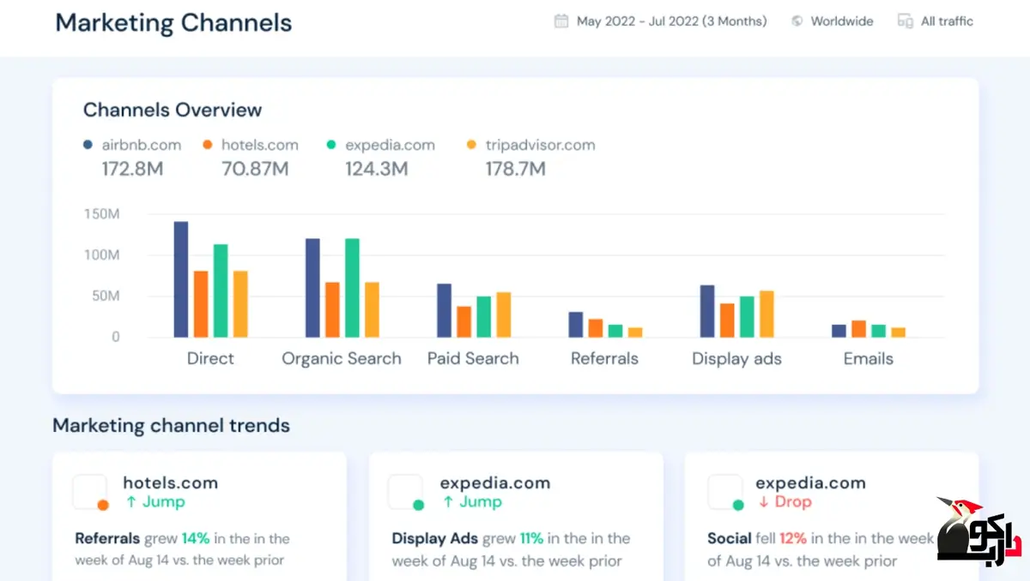Click the Jump indicator under hotels.com
Viewport: 1030px width, 581px height.
click(154, 502)
